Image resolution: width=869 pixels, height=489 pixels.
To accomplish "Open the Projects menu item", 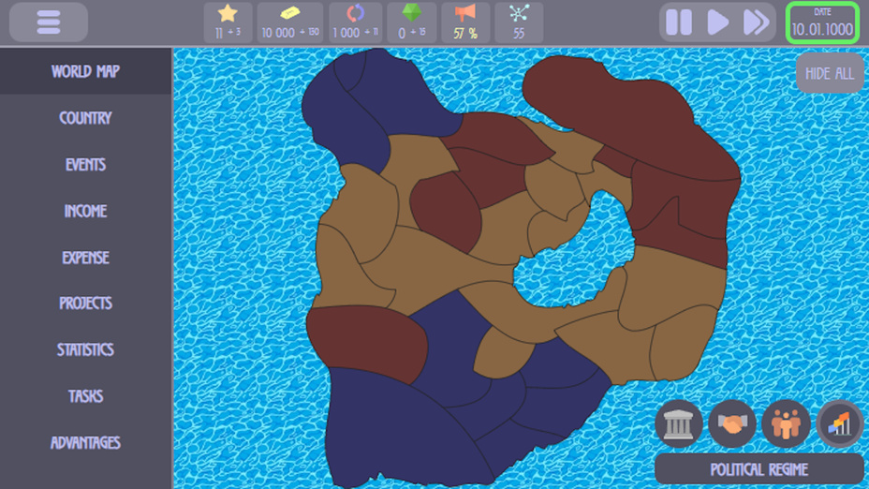I will tap(85, 304).
